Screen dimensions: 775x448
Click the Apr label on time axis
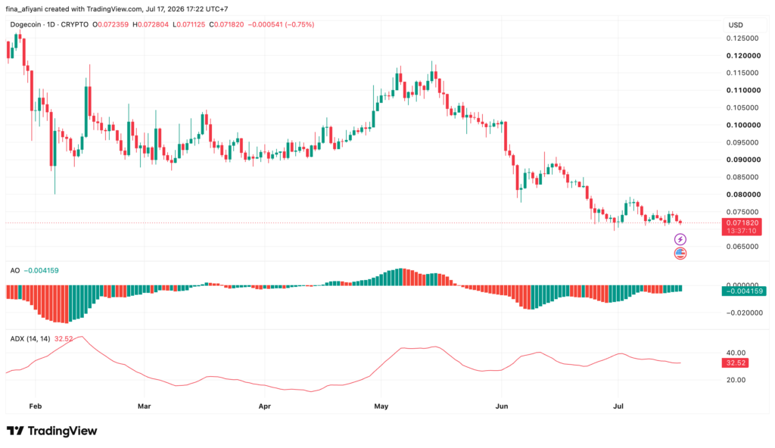(264, 406)
